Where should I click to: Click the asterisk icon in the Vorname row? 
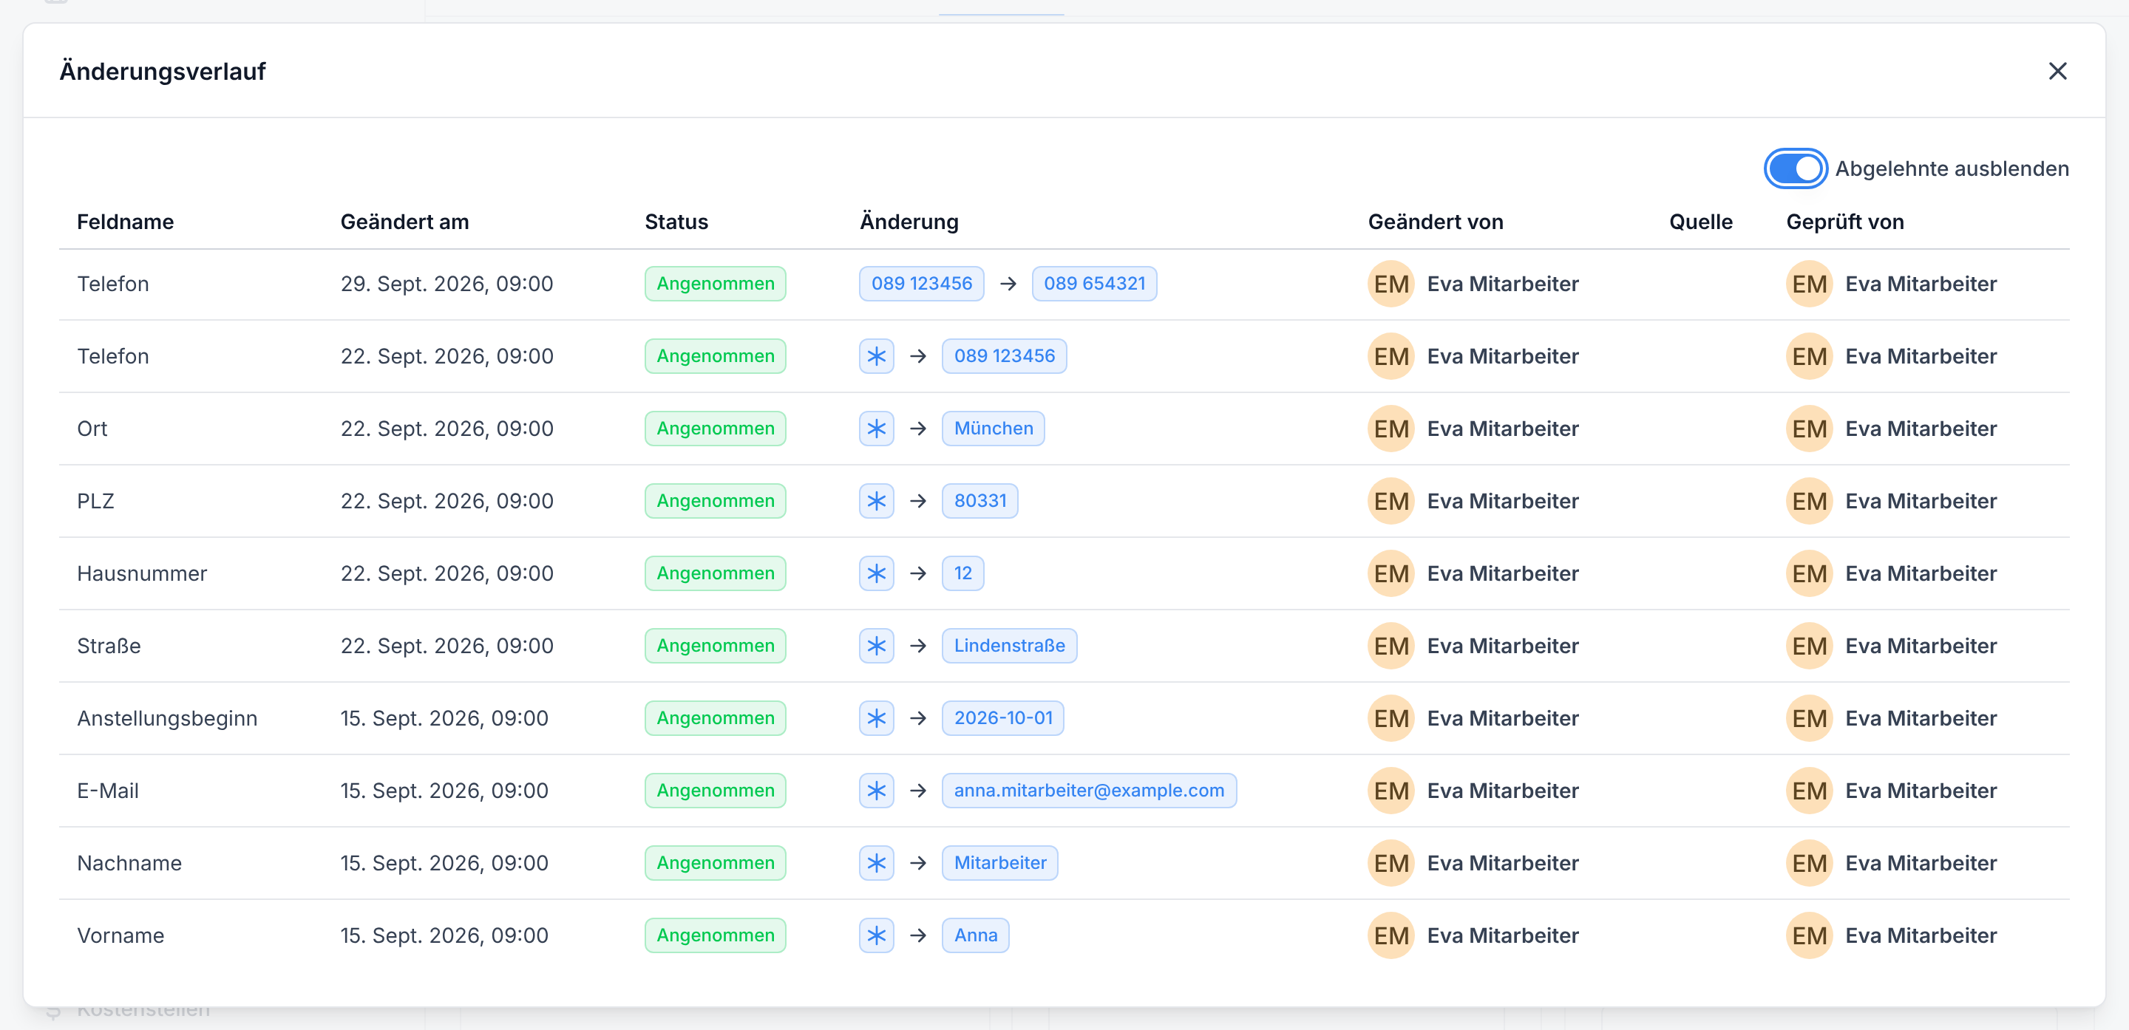(876, 936)
